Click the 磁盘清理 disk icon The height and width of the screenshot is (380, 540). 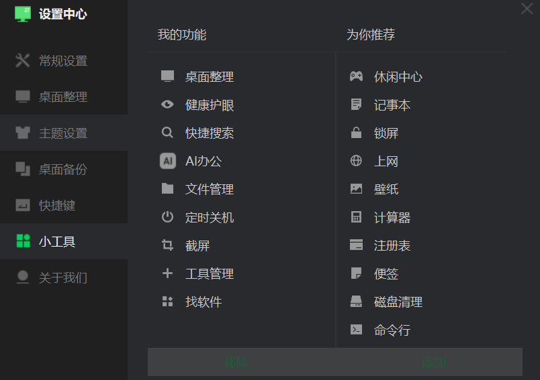pyautogui.click(x=356, y=302)
